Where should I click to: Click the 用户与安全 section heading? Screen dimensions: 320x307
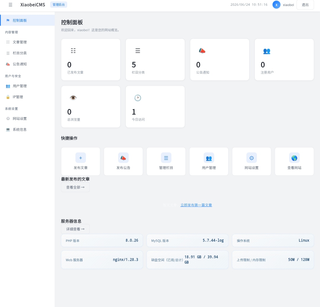point(13,76)
